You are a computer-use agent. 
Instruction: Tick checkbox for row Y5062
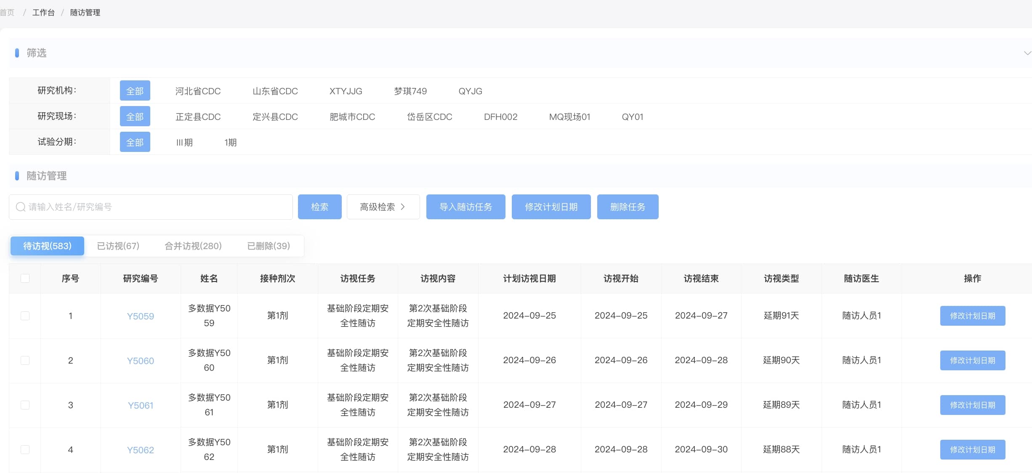[25, 449]
